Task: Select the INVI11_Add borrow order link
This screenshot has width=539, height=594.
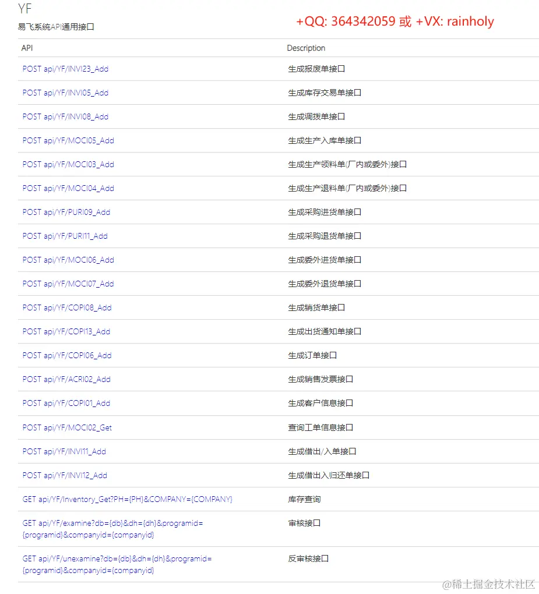Action: pos(65,451)
